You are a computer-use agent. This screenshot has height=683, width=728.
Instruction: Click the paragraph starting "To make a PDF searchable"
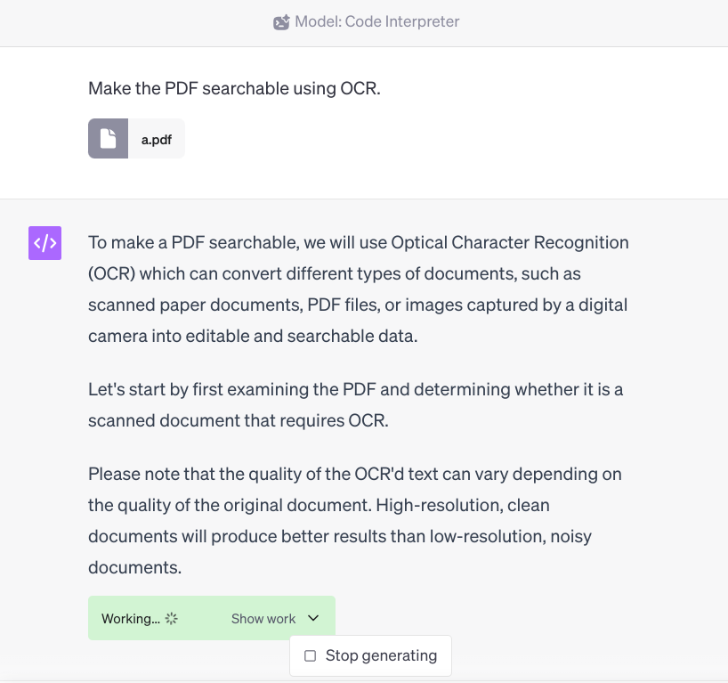click(x=358, y=289)
